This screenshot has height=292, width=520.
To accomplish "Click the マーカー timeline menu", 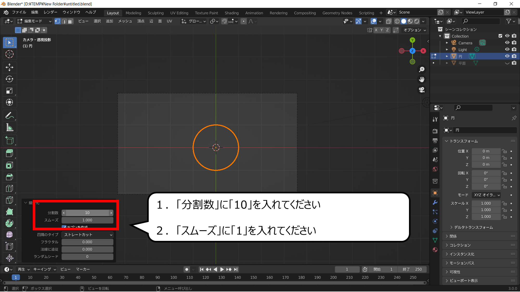I will click(83, 269).
